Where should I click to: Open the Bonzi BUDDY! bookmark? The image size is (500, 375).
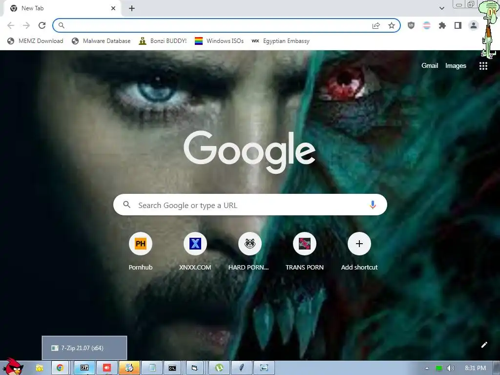163,41
